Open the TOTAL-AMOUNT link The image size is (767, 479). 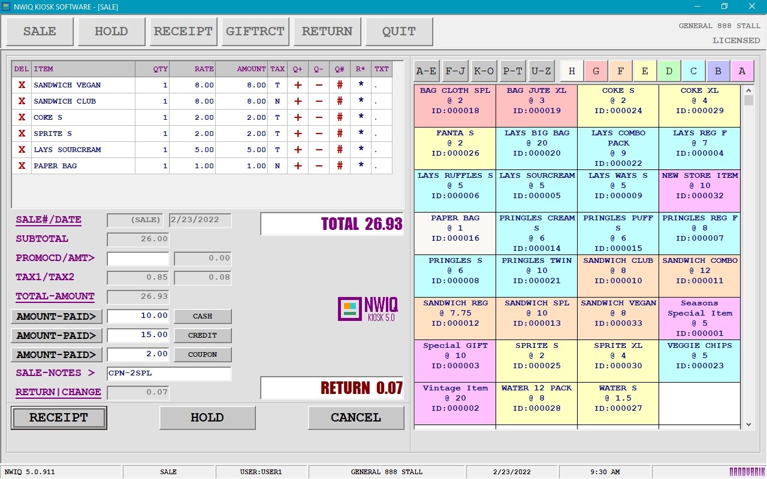coord(55,296)
